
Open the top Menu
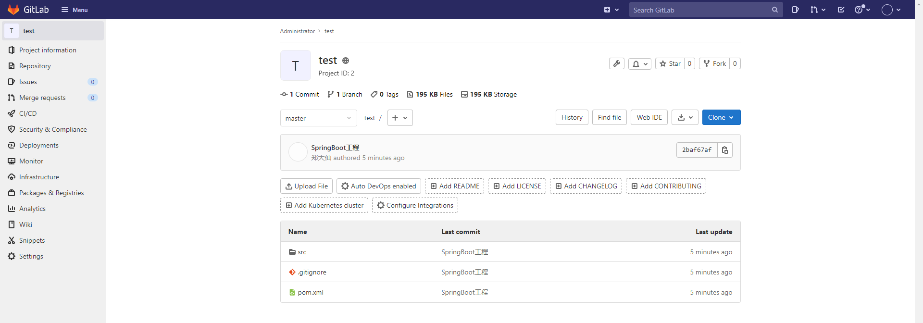click(x=75, y=10)
